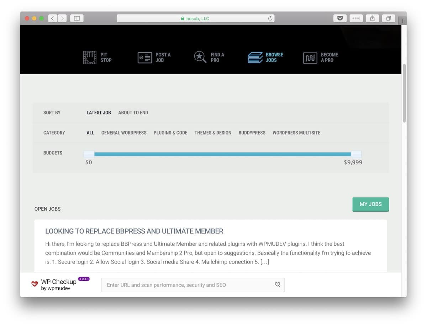The height and width of the screenshot is (326, 427).
Task: Open the PIT STOP nav link
Action: tap(106, 58)
